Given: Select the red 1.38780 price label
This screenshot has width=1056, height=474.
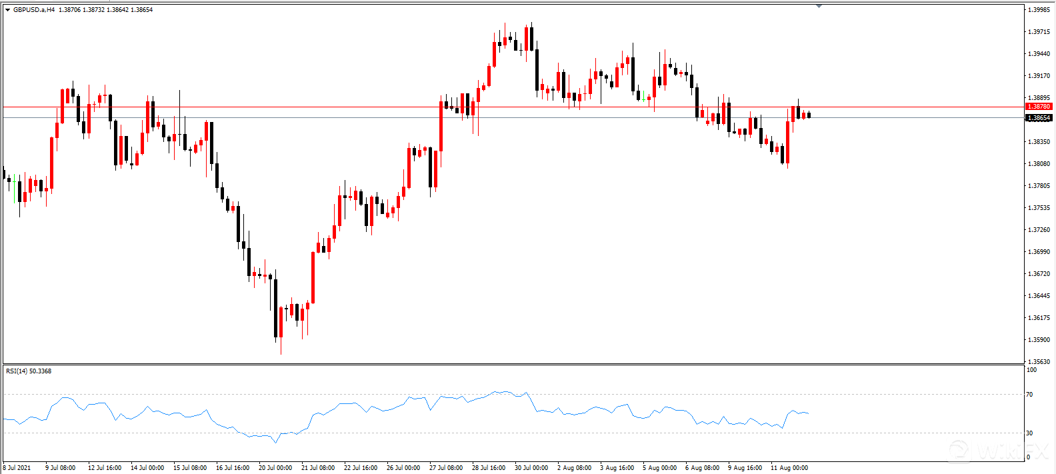Looking at the screenshot, I should click(x=1038, y=107).
